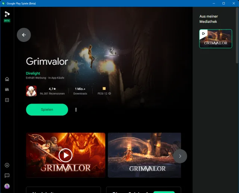Open the second Grimvalor screenshot
239x193 pixels.
point(145,155)
